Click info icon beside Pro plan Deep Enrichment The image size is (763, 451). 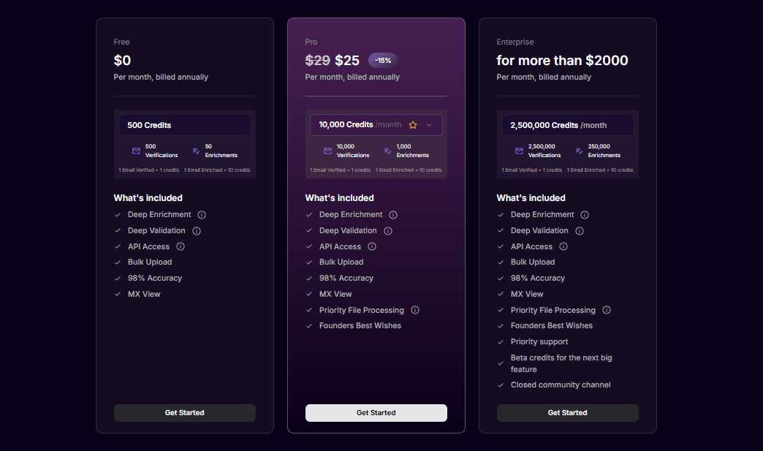coord(393,215)
